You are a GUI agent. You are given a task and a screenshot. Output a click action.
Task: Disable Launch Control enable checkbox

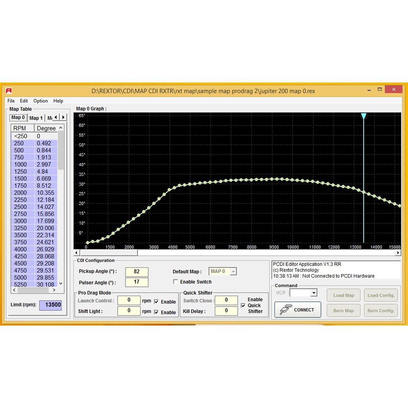156,302
